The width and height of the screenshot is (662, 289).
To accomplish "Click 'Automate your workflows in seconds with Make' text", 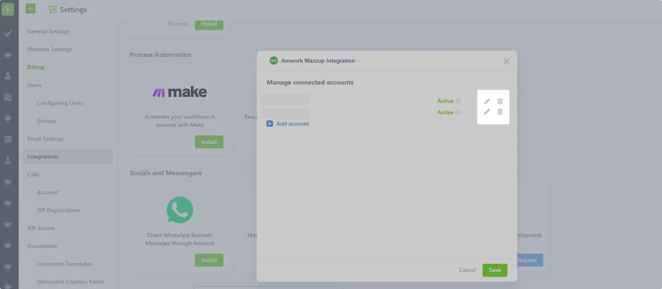I will pyautogui.click(x=180, y=121).
